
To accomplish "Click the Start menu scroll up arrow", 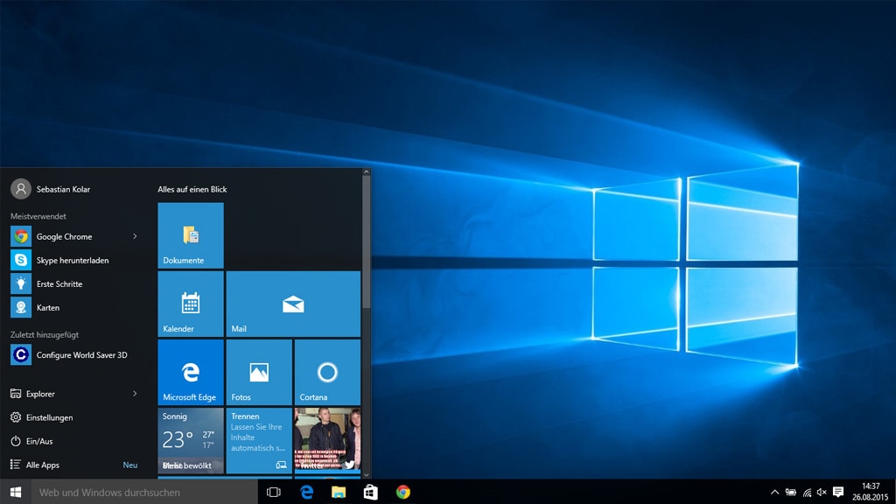I will coord(367,171).
